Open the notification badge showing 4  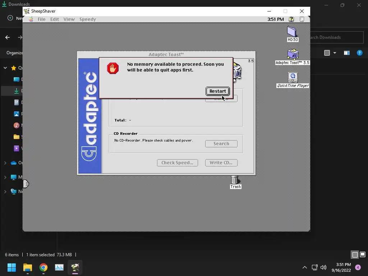(358, 267)
